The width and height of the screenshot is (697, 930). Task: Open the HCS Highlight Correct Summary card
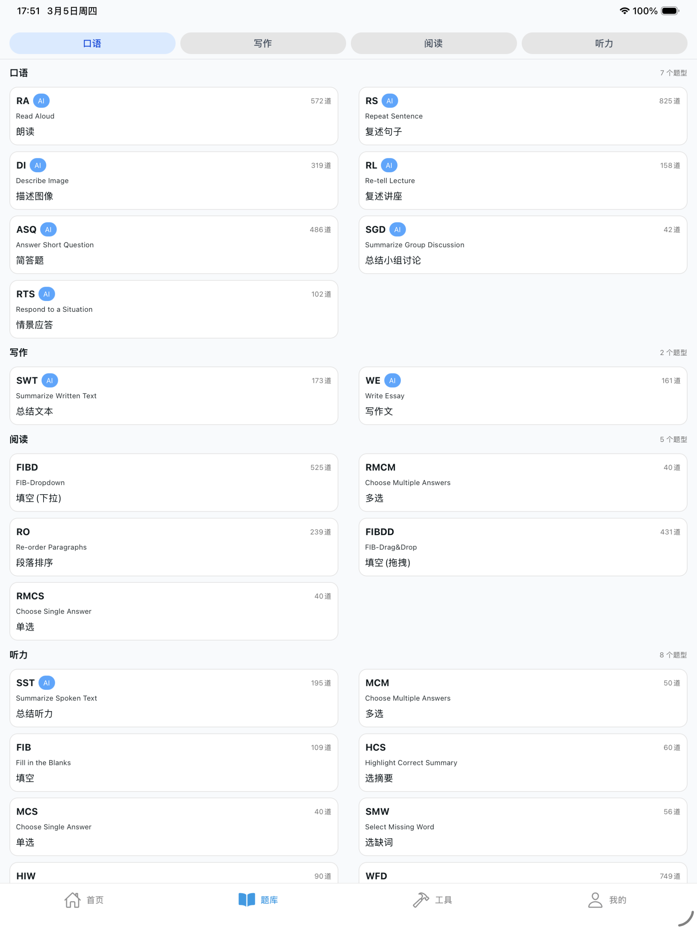coord(523,763)
